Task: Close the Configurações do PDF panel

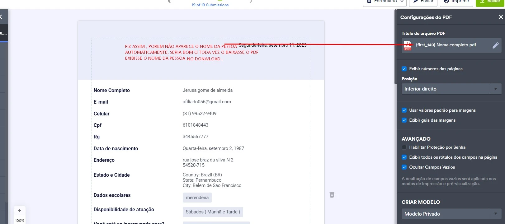Action: [x=501, y=17]
